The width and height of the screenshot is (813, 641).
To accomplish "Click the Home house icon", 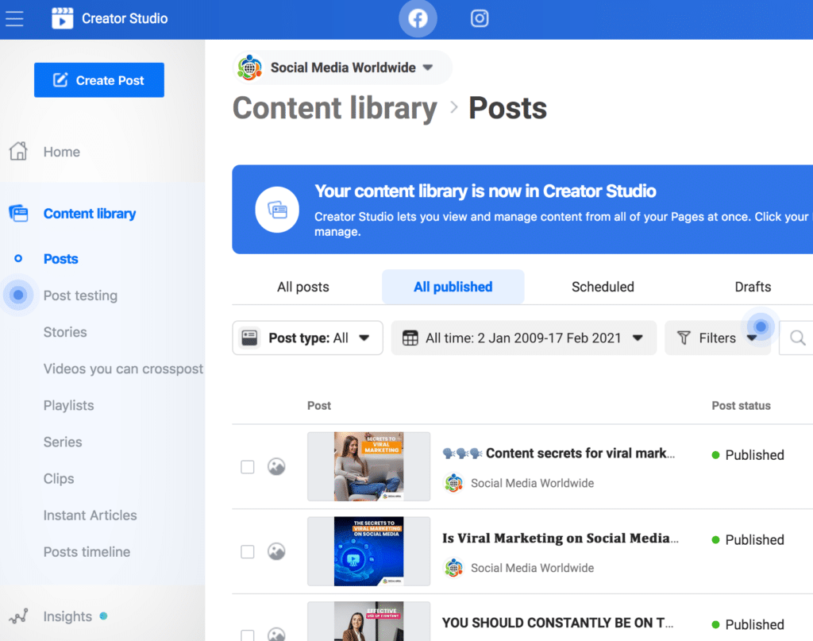I will click(19, 152).
